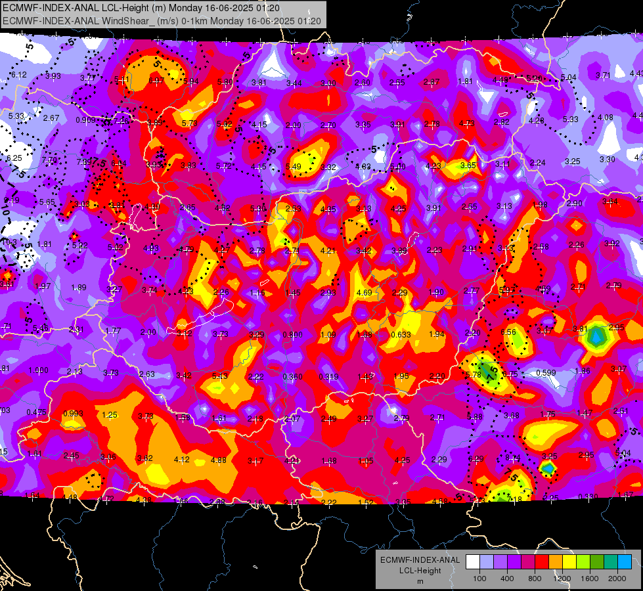Click the teal legend color swatch
The width and height of the screenshot is (643, 591).
pos(611,561)
